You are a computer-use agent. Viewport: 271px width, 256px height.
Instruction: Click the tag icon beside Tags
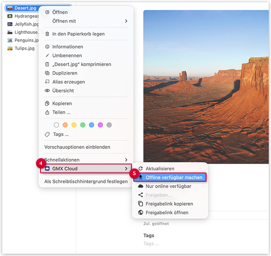pyautogui.click(x=47, y=134)
